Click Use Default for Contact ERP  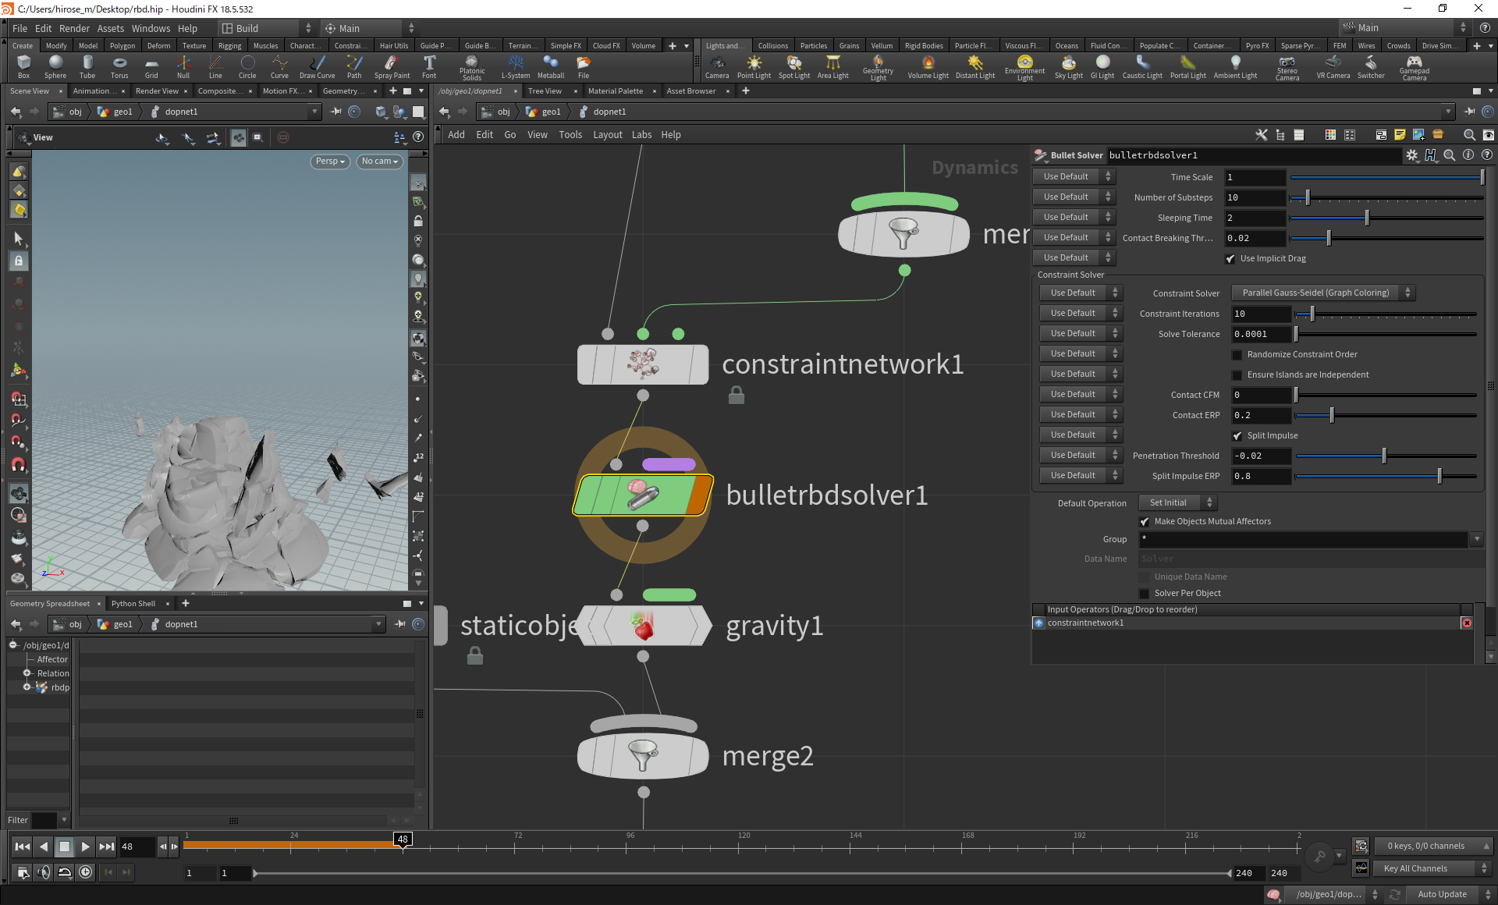pyautogui.click(x=1081, y=415)
